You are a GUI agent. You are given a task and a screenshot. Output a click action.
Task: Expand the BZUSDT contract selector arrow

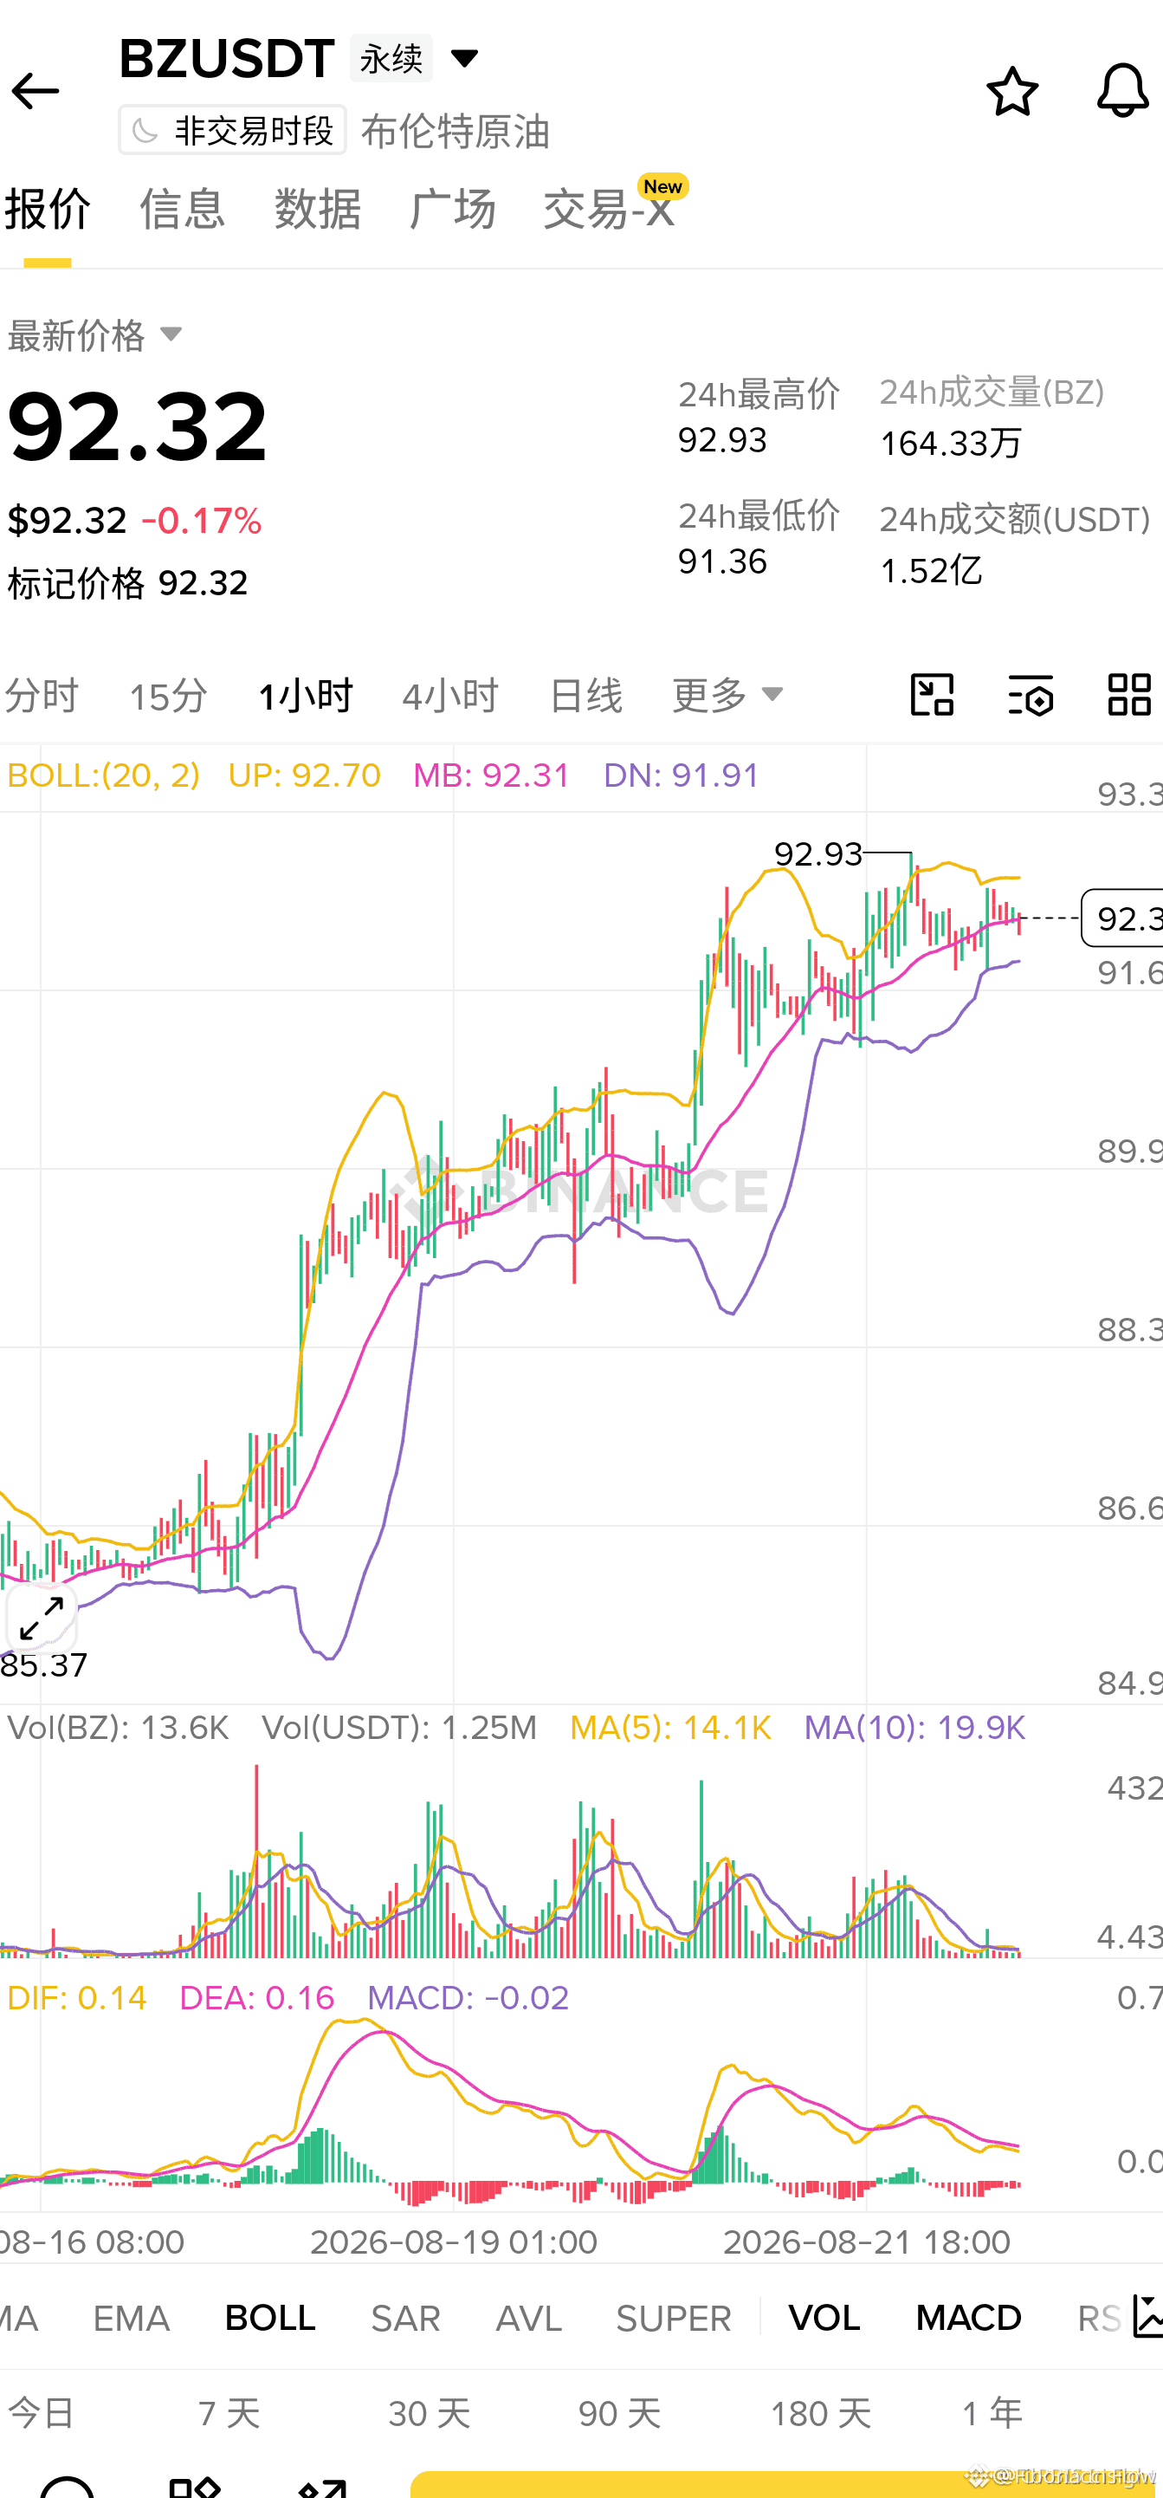coord(464,58)
